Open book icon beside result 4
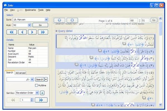 (77, 65)
